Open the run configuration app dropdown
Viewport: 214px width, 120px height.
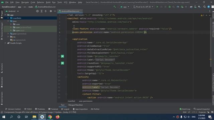[125, 7]
